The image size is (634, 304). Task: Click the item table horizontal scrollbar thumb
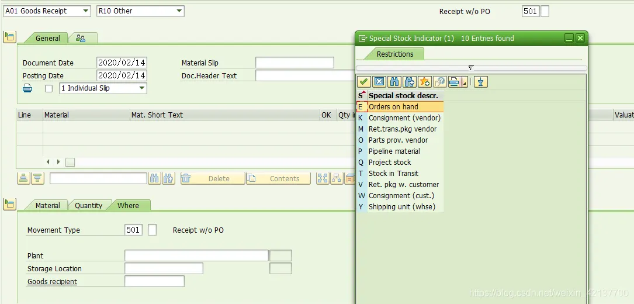(x=70, y=163)
